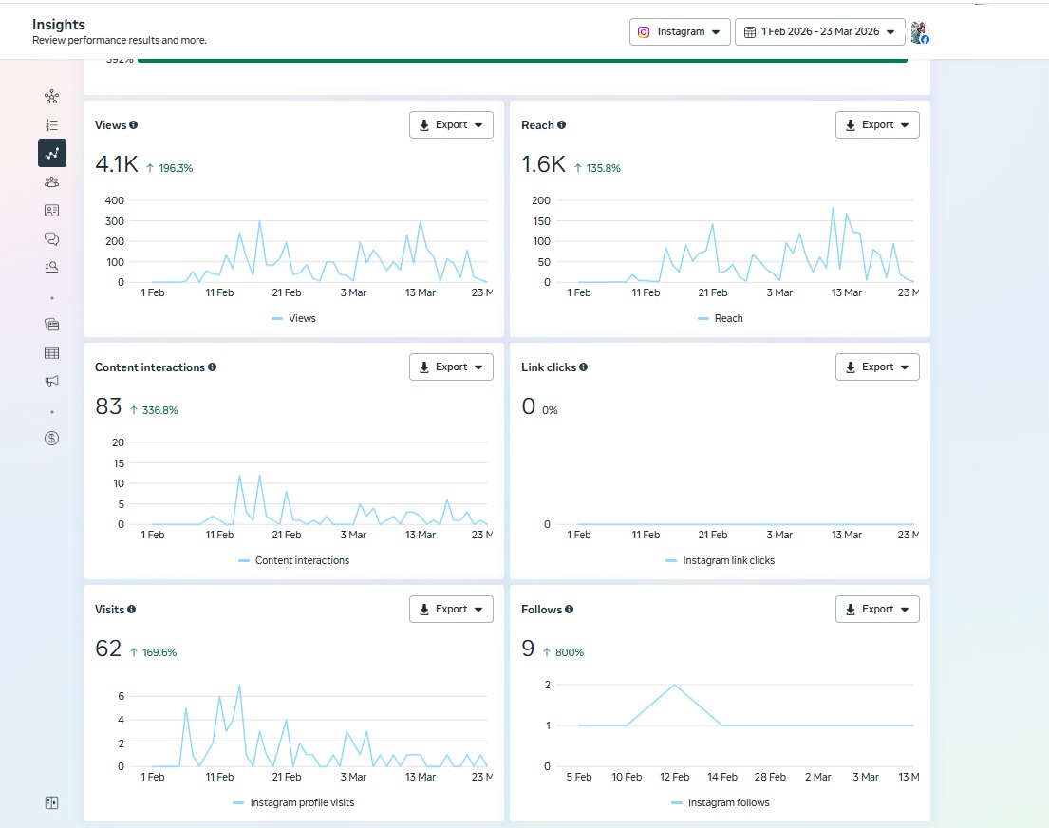Click the Insights page heading
1049x828 pixels.
[59, 25]
